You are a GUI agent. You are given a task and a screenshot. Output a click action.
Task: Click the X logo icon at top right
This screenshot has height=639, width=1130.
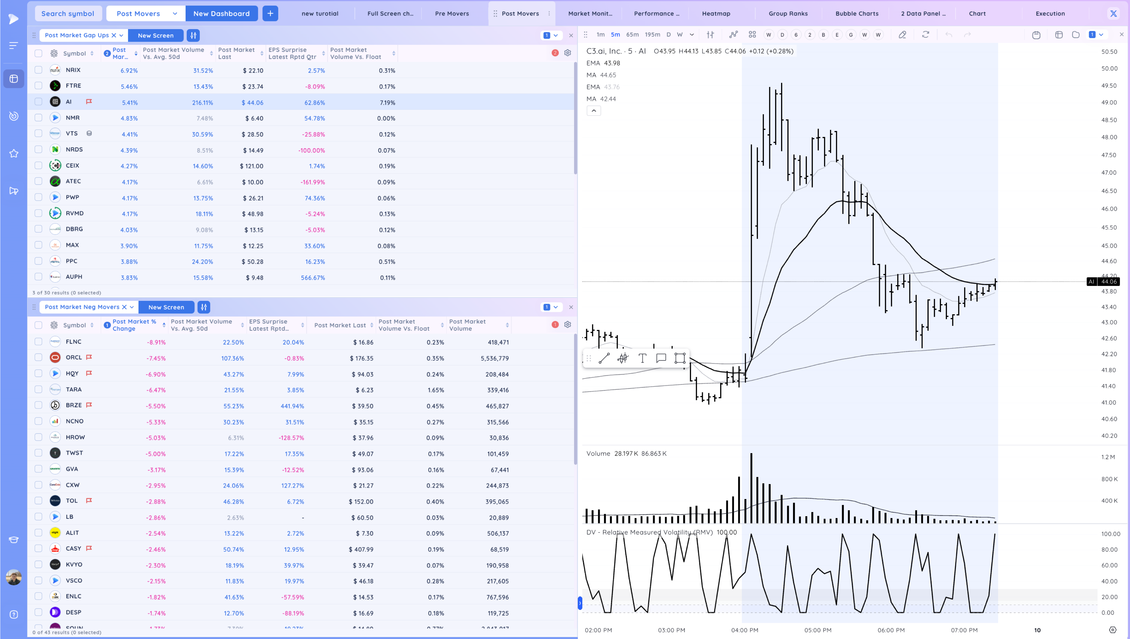[x=1113, y=14]
